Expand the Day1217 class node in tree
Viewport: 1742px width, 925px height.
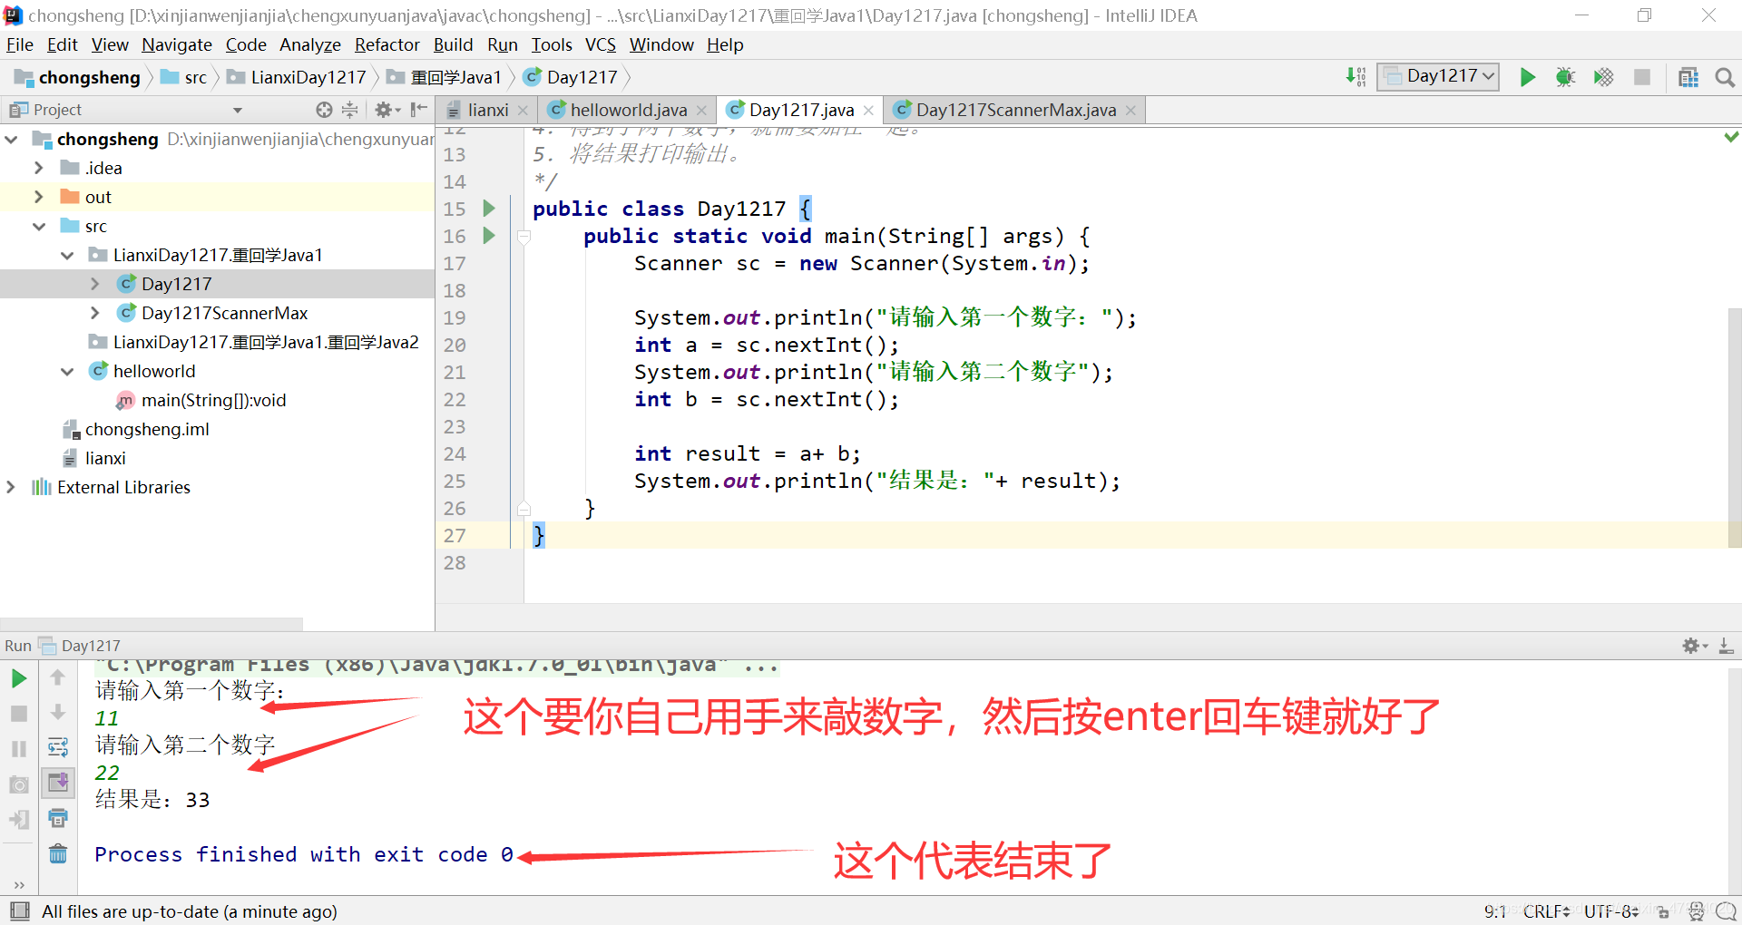coord(95,285)
